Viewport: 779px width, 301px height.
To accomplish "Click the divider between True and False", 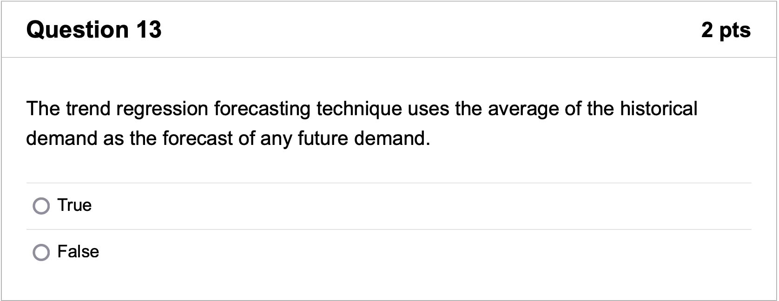I will [389, 228].
